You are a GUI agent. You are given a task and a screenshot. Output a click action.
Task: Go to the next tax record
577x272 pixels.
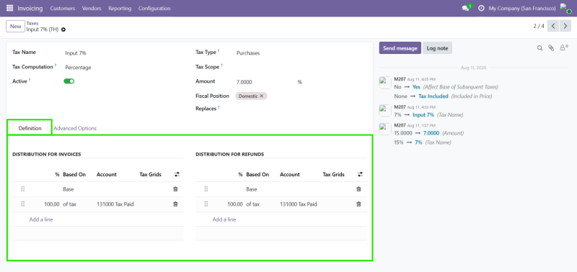point(565,26)
